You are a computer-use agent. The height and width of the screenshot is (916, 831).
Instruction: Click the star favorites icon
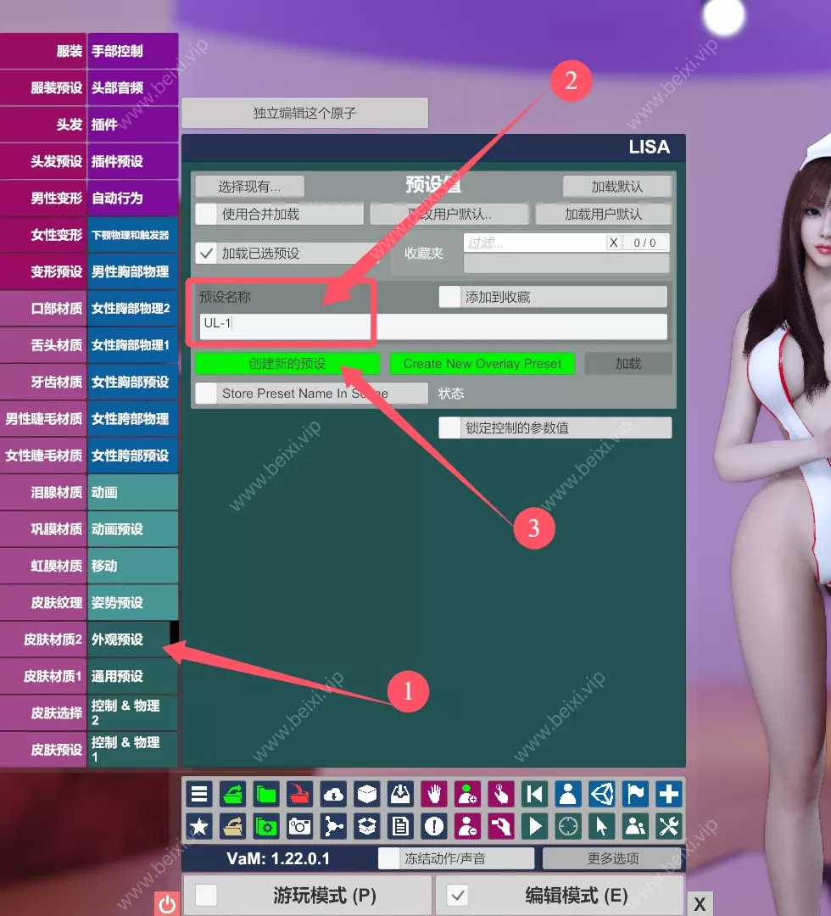(x=198, y=825)
